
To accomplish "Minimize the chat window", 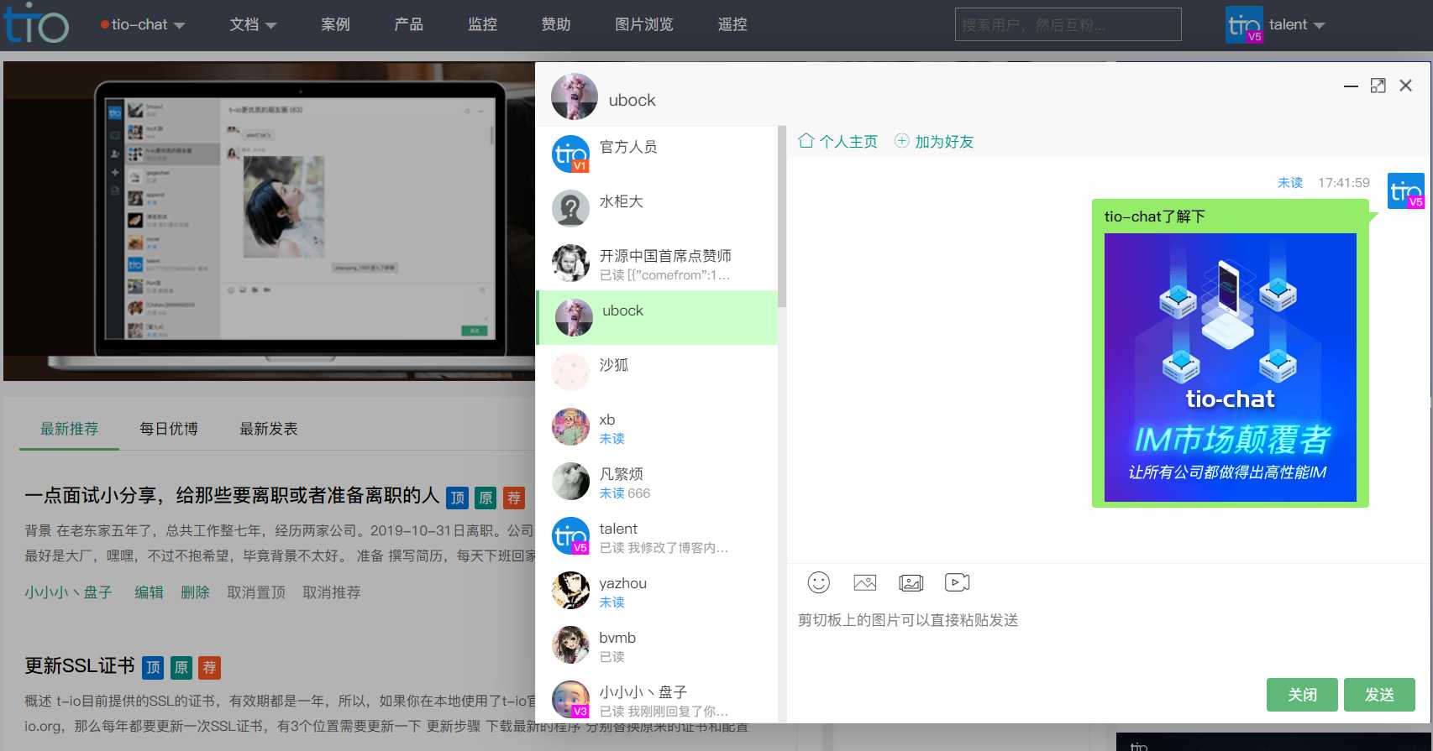I will tap(1351, 86).
